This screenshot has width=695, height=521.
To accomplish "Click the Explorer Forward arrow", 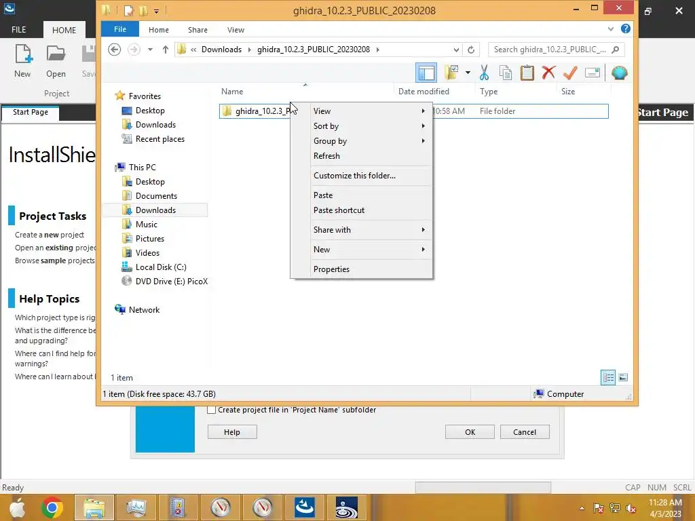I will [134, 50].
